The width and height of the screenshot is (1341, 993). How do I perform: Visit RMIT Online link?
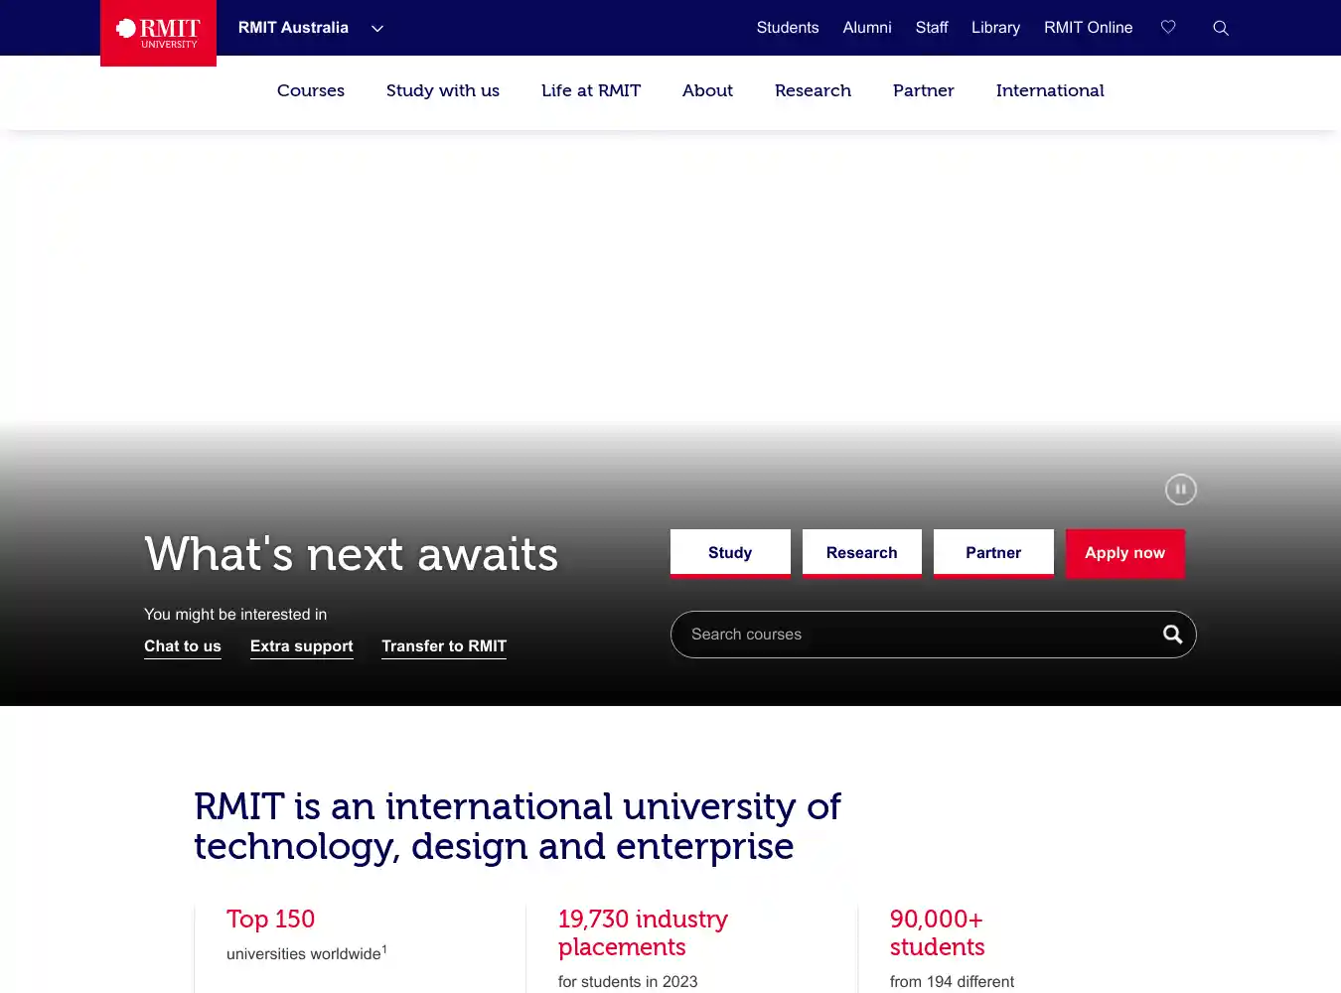coord(1088,28)
